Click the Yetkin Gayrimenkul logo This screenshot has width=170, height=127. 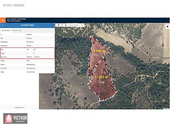(x=15, y=118)
